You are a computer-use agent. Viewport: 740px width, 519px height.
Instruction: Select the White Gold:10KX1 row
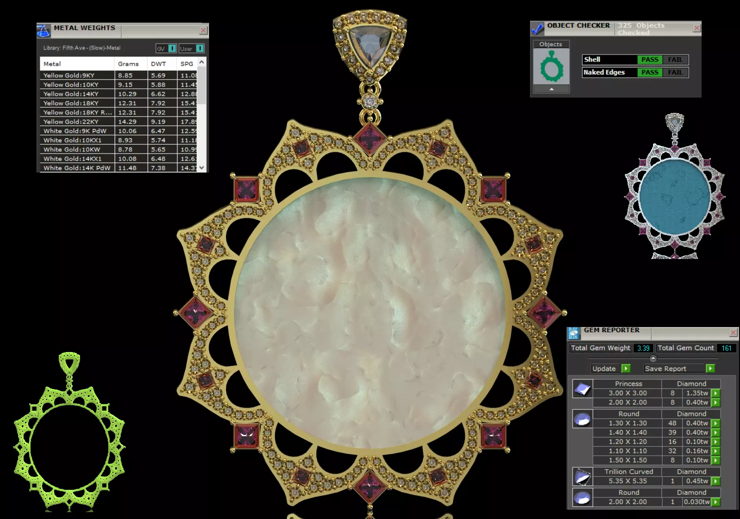119,140
